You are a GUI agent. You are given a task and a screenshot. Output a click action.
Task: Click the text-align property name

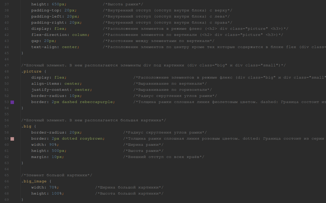(x=45, y=47)
